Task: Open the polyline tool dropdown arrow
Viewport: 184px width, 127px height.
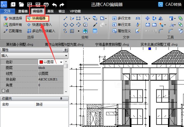Action: click(89, 18)
